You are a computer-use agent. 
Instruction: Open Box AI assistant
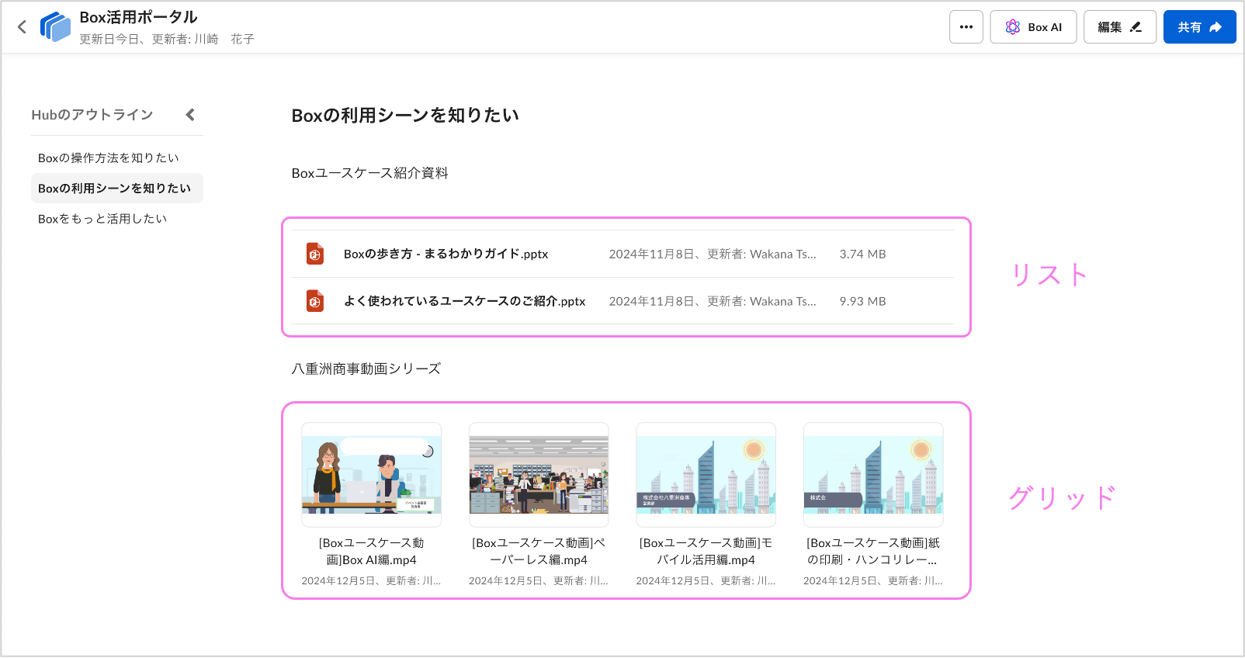1033,27
